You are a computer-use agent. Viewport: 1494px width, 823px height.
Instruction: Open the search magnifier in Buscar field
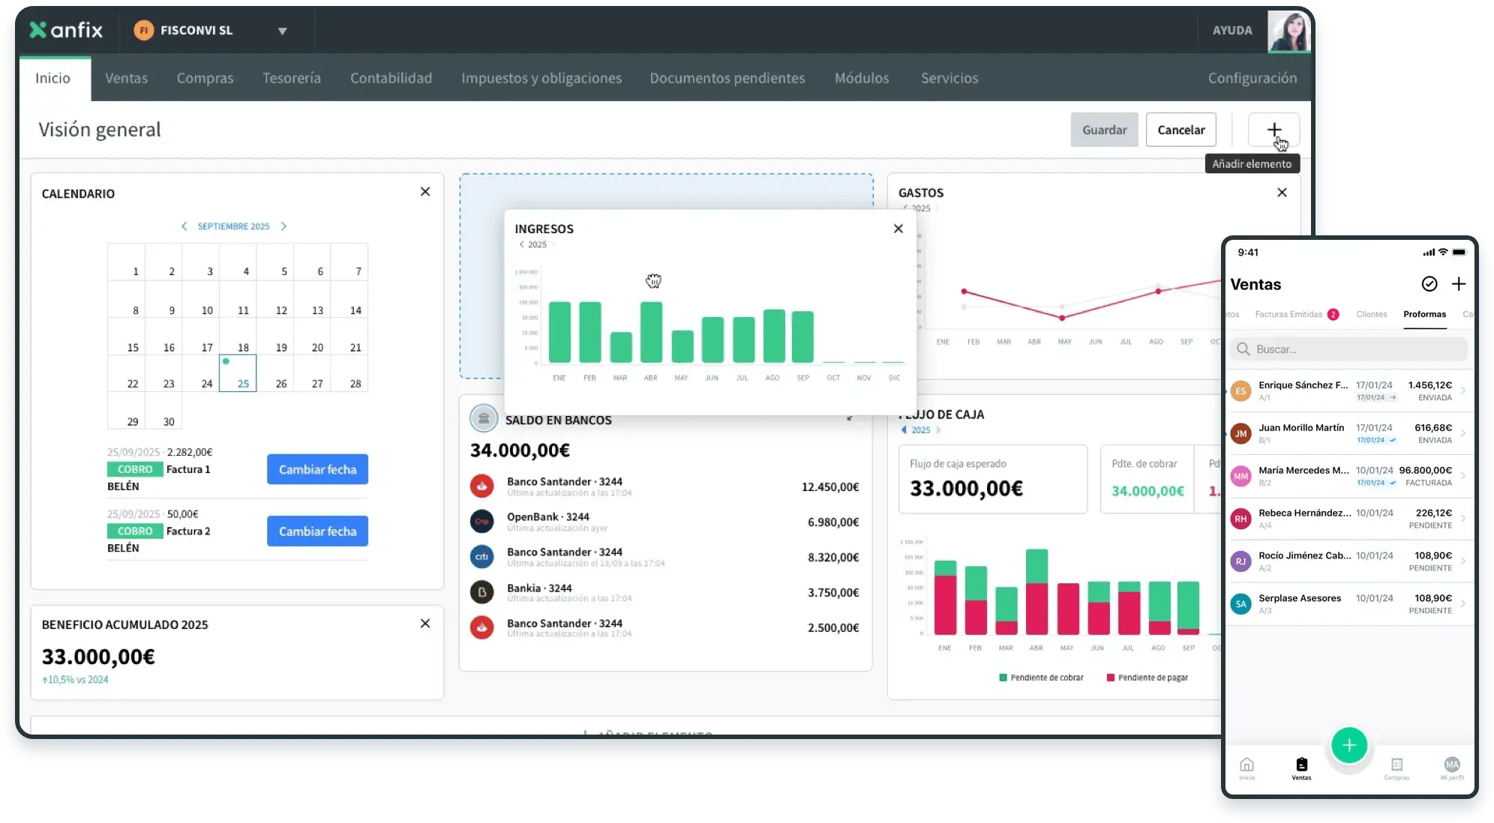1243,349
